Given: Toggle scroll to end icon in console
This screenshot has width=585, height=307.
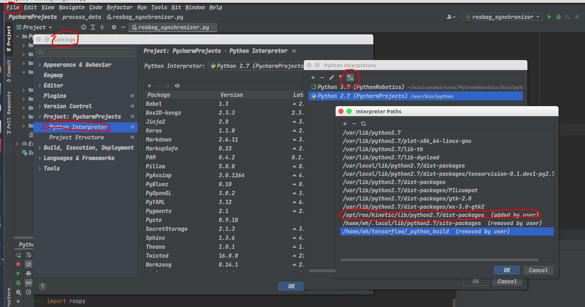Looking at the screenshot, I should pos(29,264).
